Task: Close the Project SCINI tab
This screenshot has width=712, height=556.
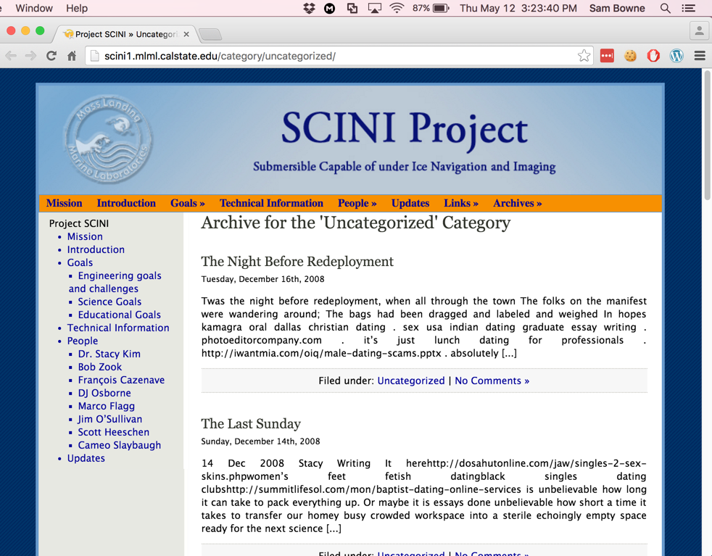Action: (186, 34)
